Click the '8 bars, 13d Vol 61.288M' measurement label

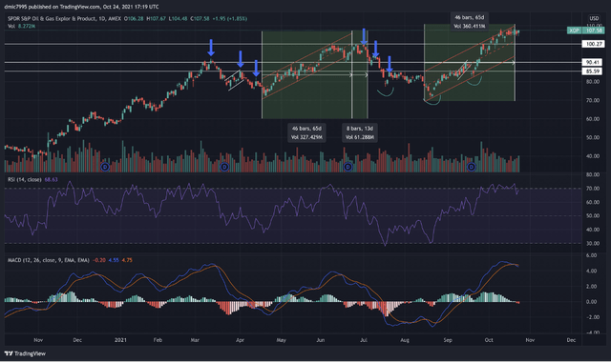pyautogui.click(x=359, y=132)
